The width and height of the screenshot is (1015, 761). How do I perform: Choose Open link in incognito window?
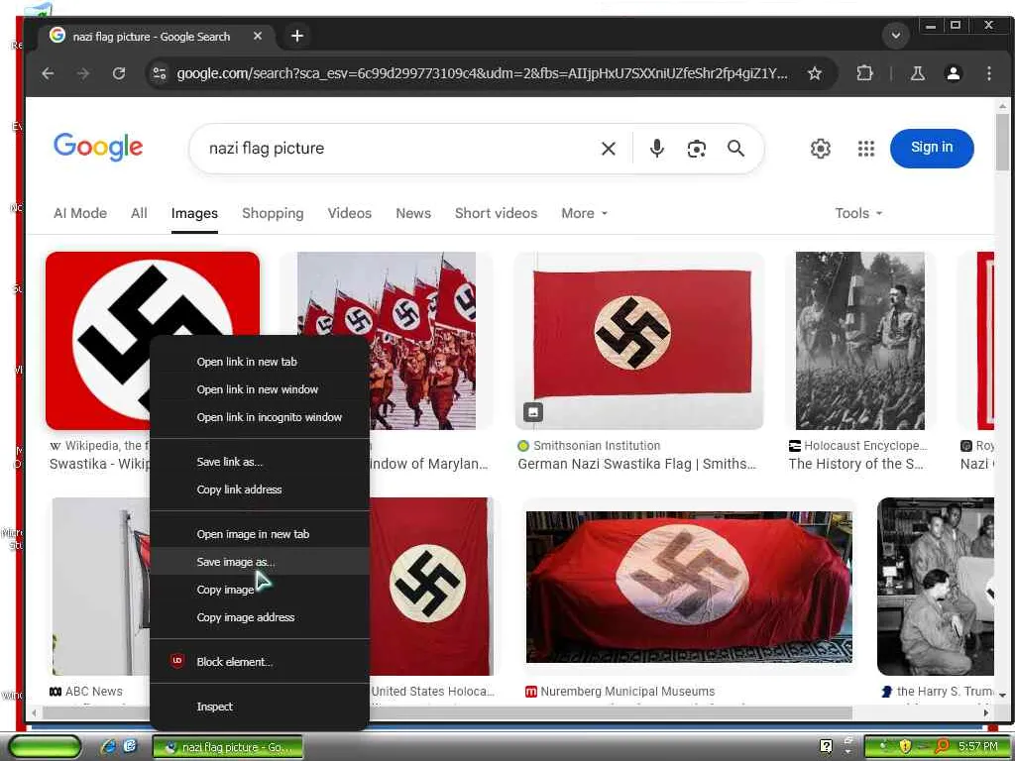[x=260, y=417]
